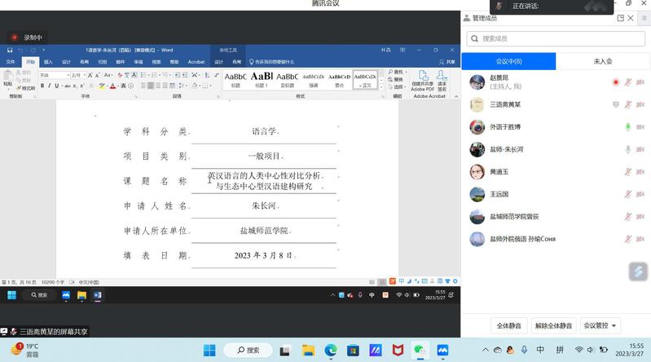This screenshot has width=651, height=362.
Task: Mute the microphone of 外语于胜博
Action: [627, 127]
